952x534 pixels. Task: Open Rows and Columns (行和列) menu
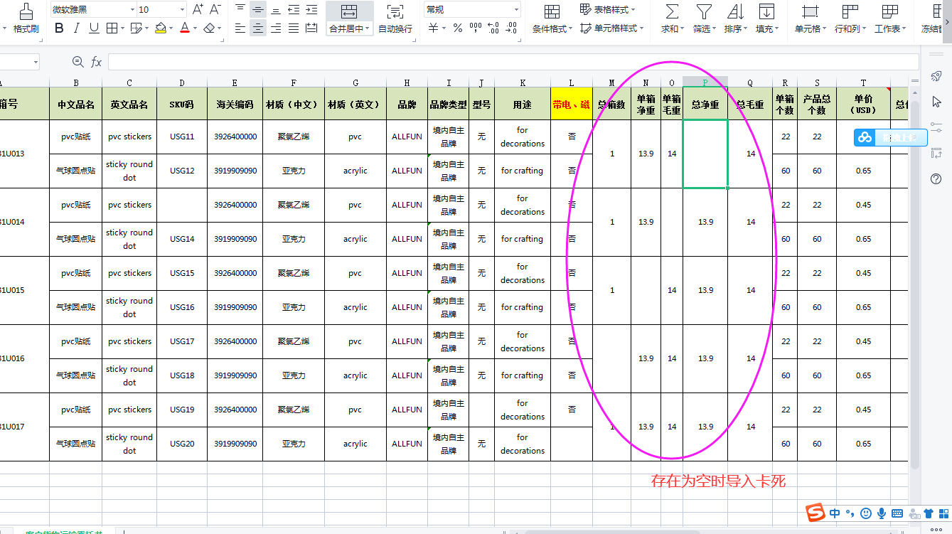click(x=849, y=19)
